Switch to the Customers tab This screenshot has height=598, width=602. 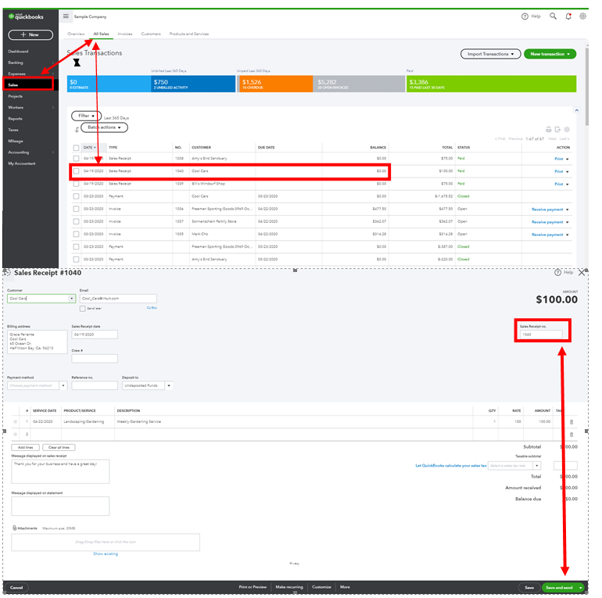[x=151, y=34]
